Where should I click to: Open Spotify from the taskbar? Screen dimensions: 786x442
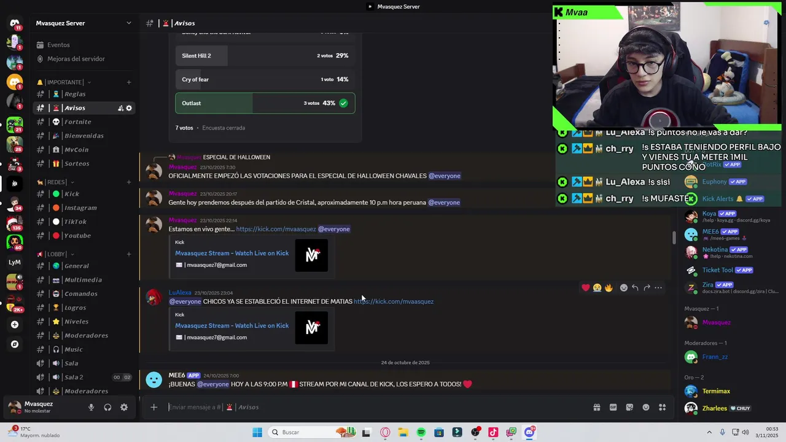pyautogui.click(x=421, y=432)
